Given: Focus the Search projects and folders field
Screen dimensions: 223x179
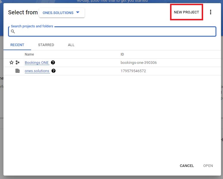Looking at the screenshot, I should [x=115, y=32].
